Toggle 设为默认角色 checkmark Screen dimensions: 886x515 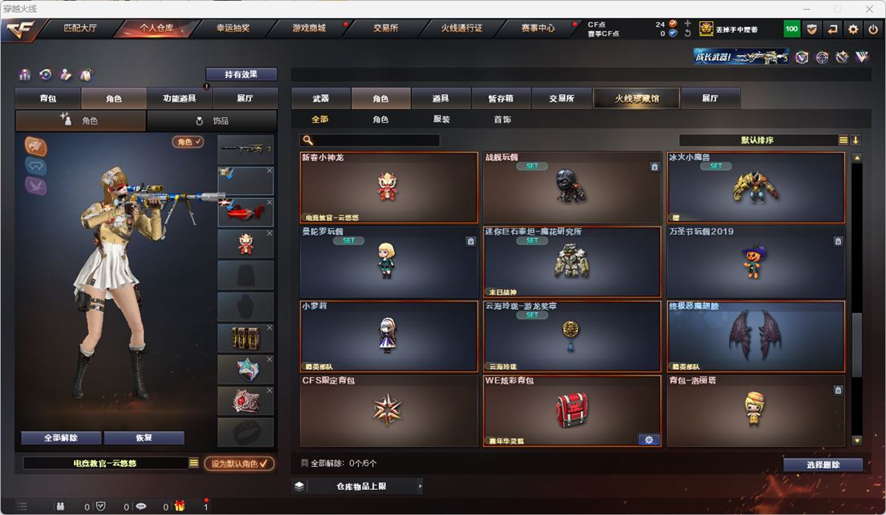pos(239,463)
